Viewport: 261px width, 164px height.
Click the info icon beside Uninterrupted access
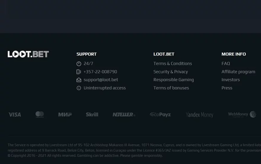pyautogui.click(x=79, y=88)
